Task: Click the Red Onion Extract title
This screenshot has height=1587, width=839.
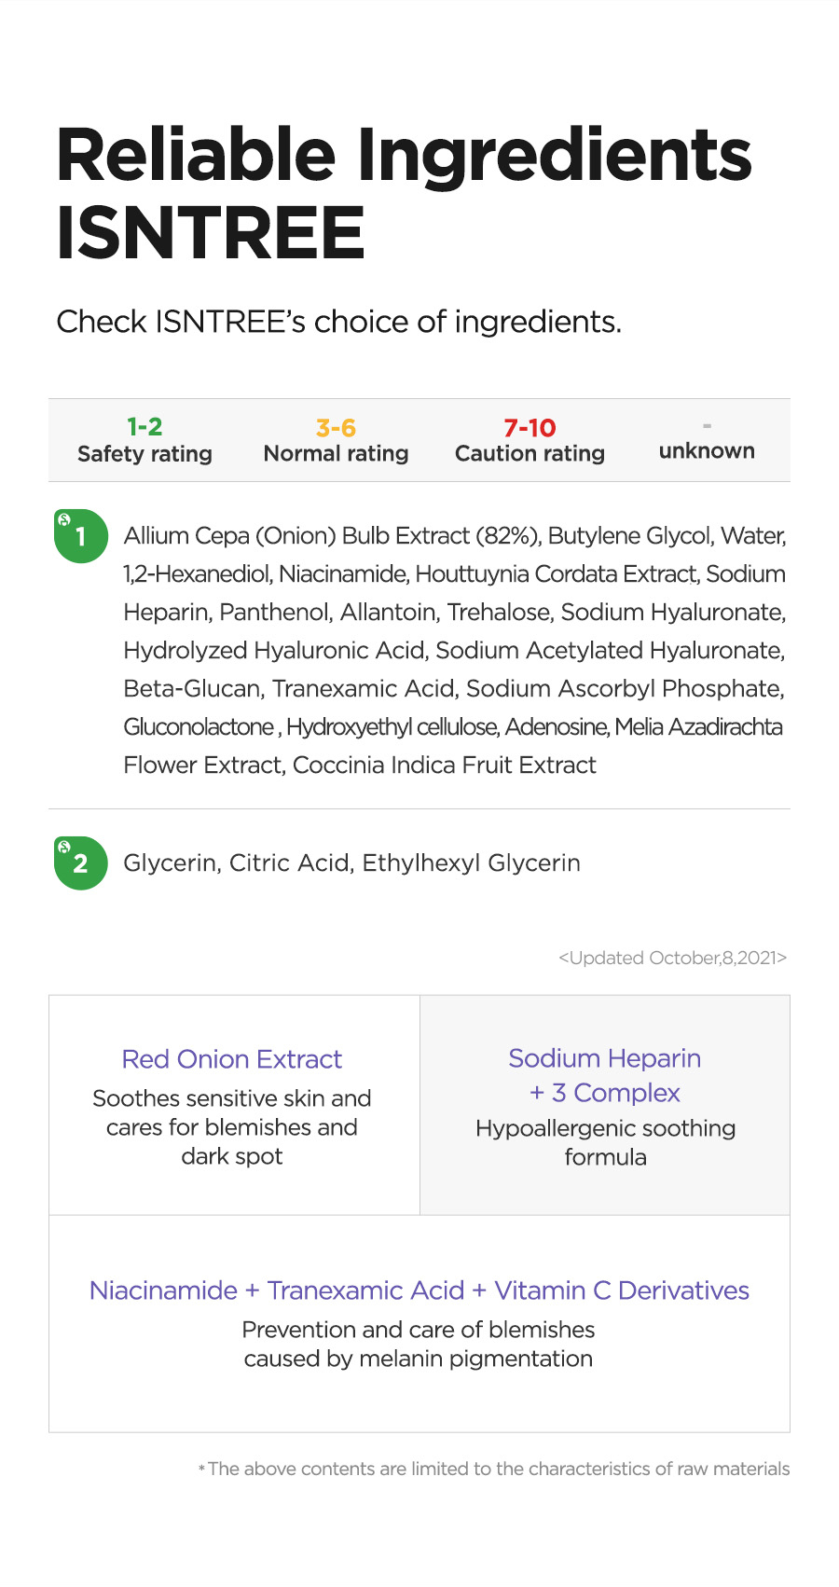Action: tap(232, 1059)
